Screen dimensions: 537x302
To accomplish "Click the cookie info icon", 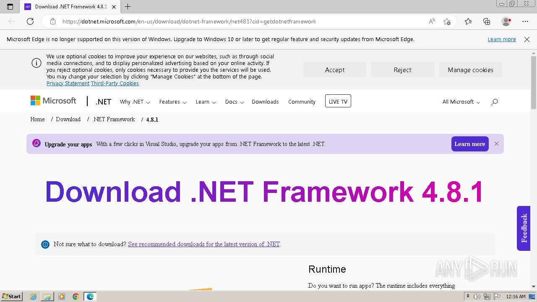I will (x=36, y=63).
